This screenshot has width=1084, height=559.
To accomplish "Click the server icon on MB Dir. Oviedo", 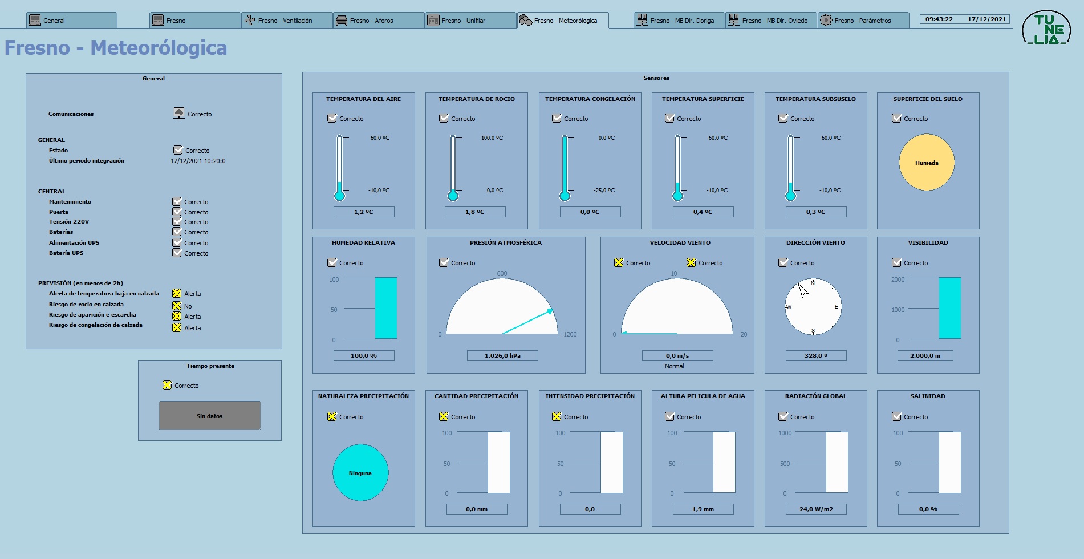I will point(734,21).
